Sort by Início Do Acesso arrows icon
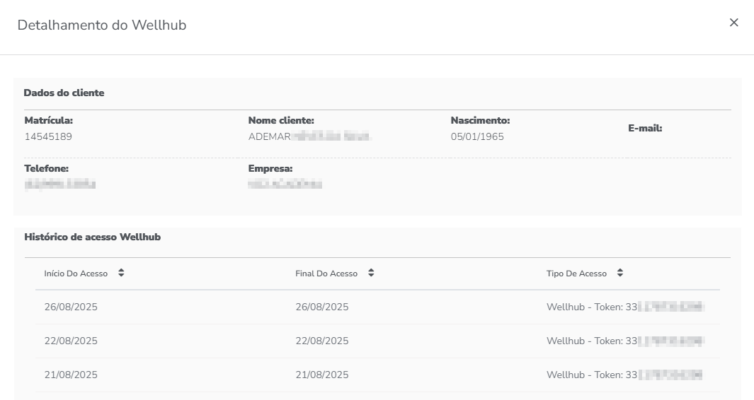Screen dimensions: 754x400 tap(121, 273)
